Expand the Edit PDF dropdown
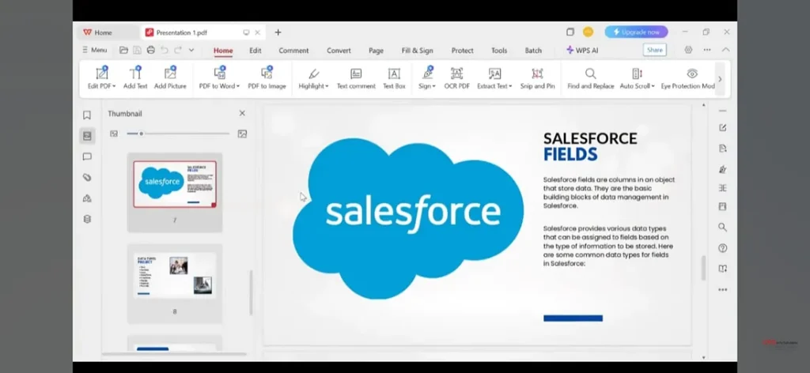Image resolution: width=810 pixels, height=373 pixels. coord(114,86)
